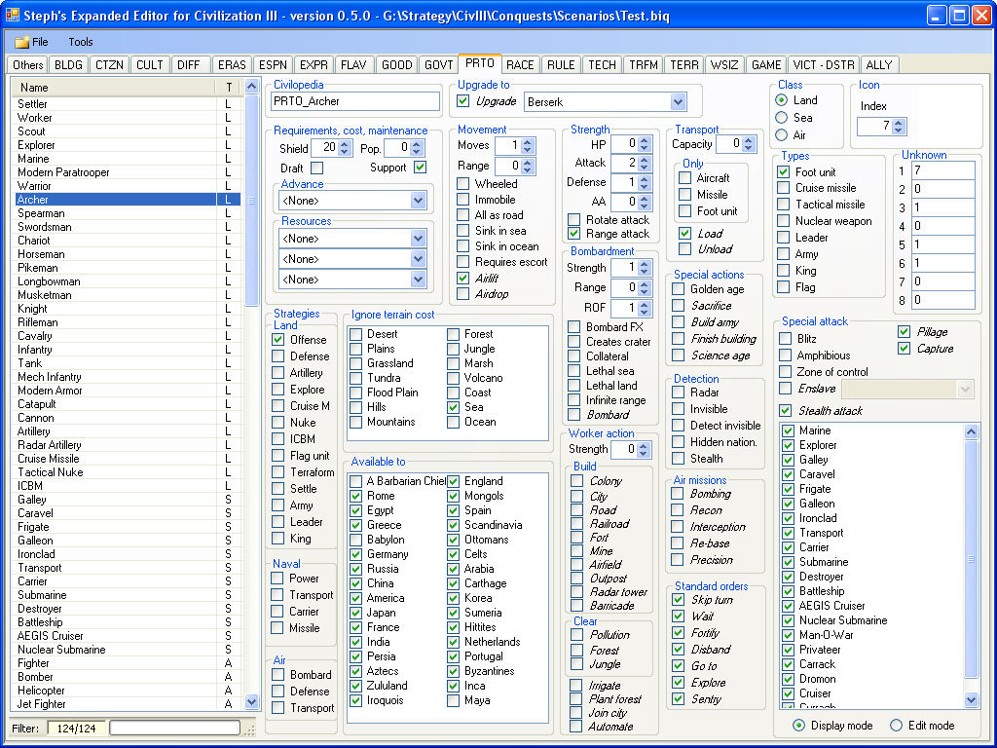Click Unknown field number 1
The image size is (997, 748).
943,170
